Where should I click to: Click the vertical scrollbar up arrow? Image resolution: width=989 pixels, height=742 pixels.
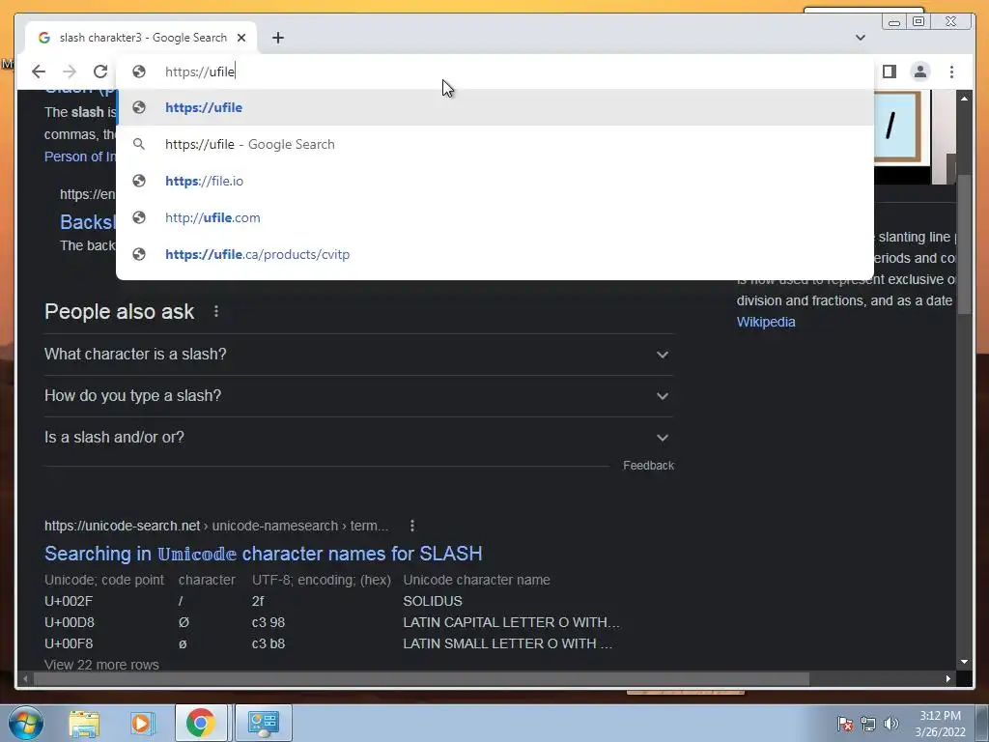(964, 98)
